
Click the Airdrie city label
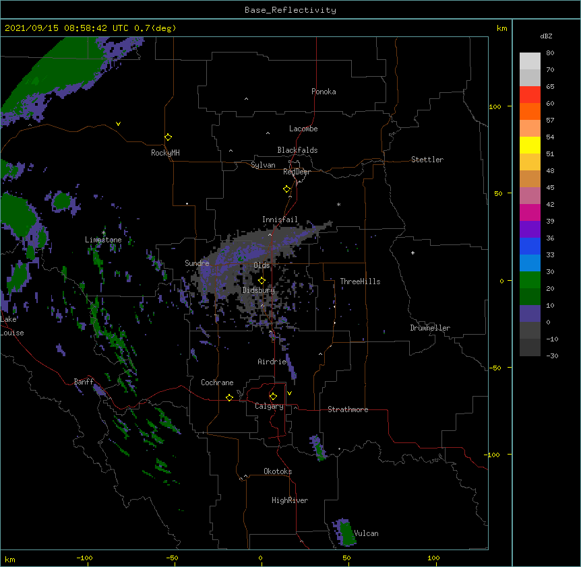coord(272,362)
